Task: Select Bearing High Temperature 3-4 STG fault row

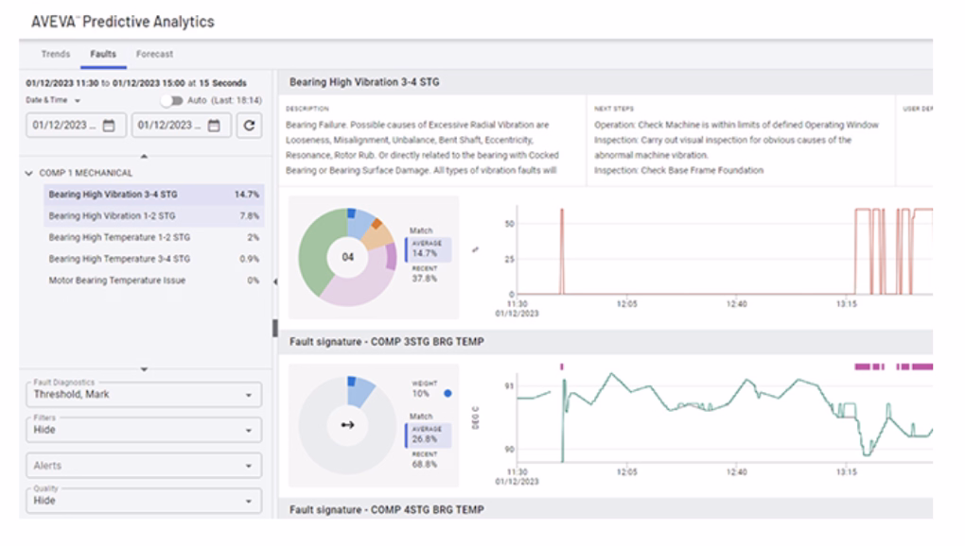Action: (x=154, y=259)
